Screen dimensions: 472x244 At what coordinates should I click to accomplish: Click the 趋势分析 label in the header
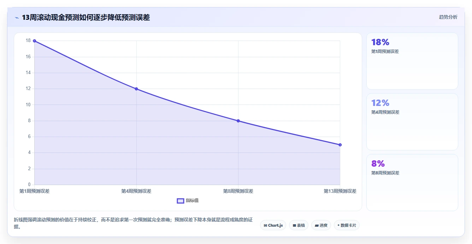[448, 17]
